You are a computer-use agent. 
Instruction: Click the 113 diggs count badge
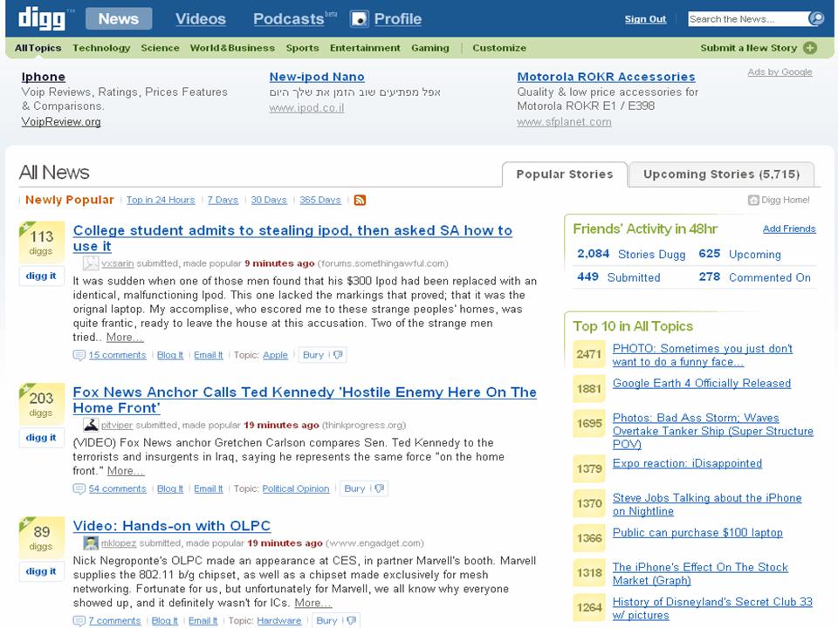pos(42,242)
